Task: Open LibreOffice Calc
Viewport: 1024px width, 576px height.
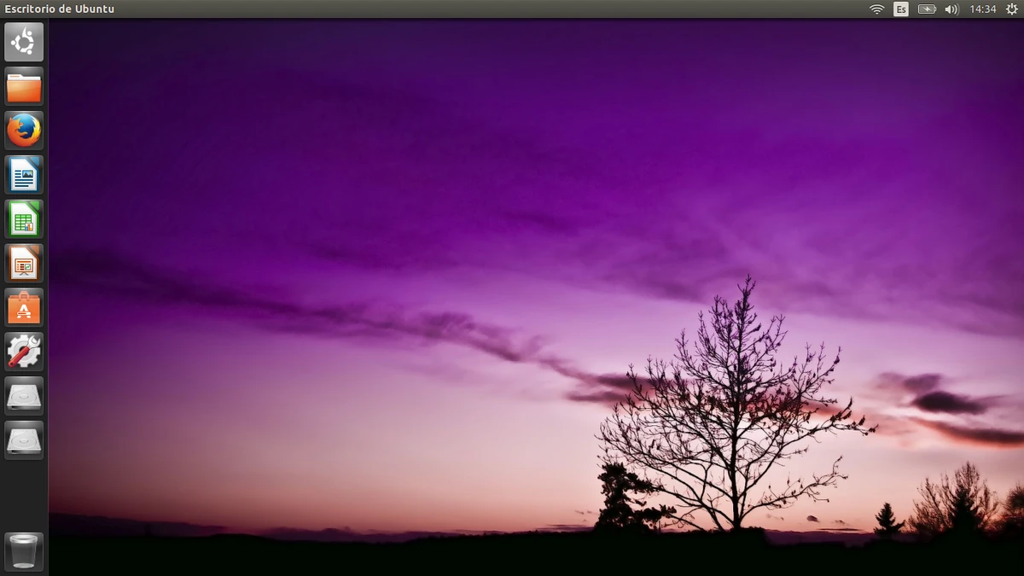Action: coord(24,218)
